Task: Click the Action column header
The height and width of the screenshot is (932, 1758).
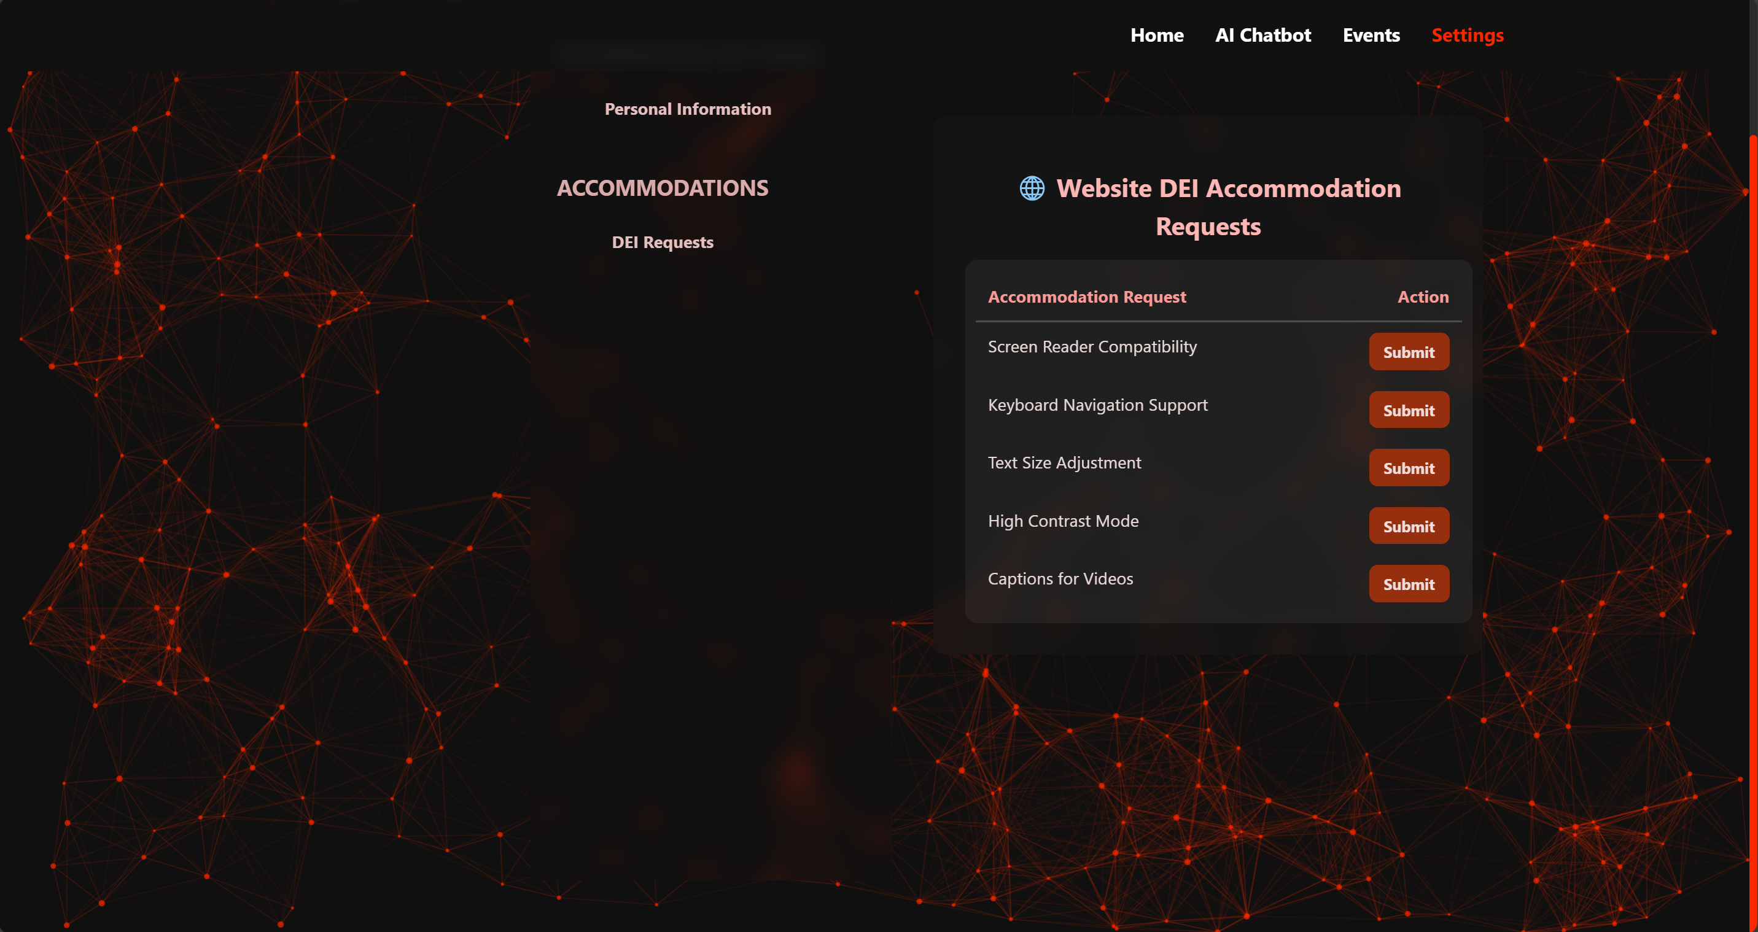Action: pyautogui.click(x=1423, y=297)
